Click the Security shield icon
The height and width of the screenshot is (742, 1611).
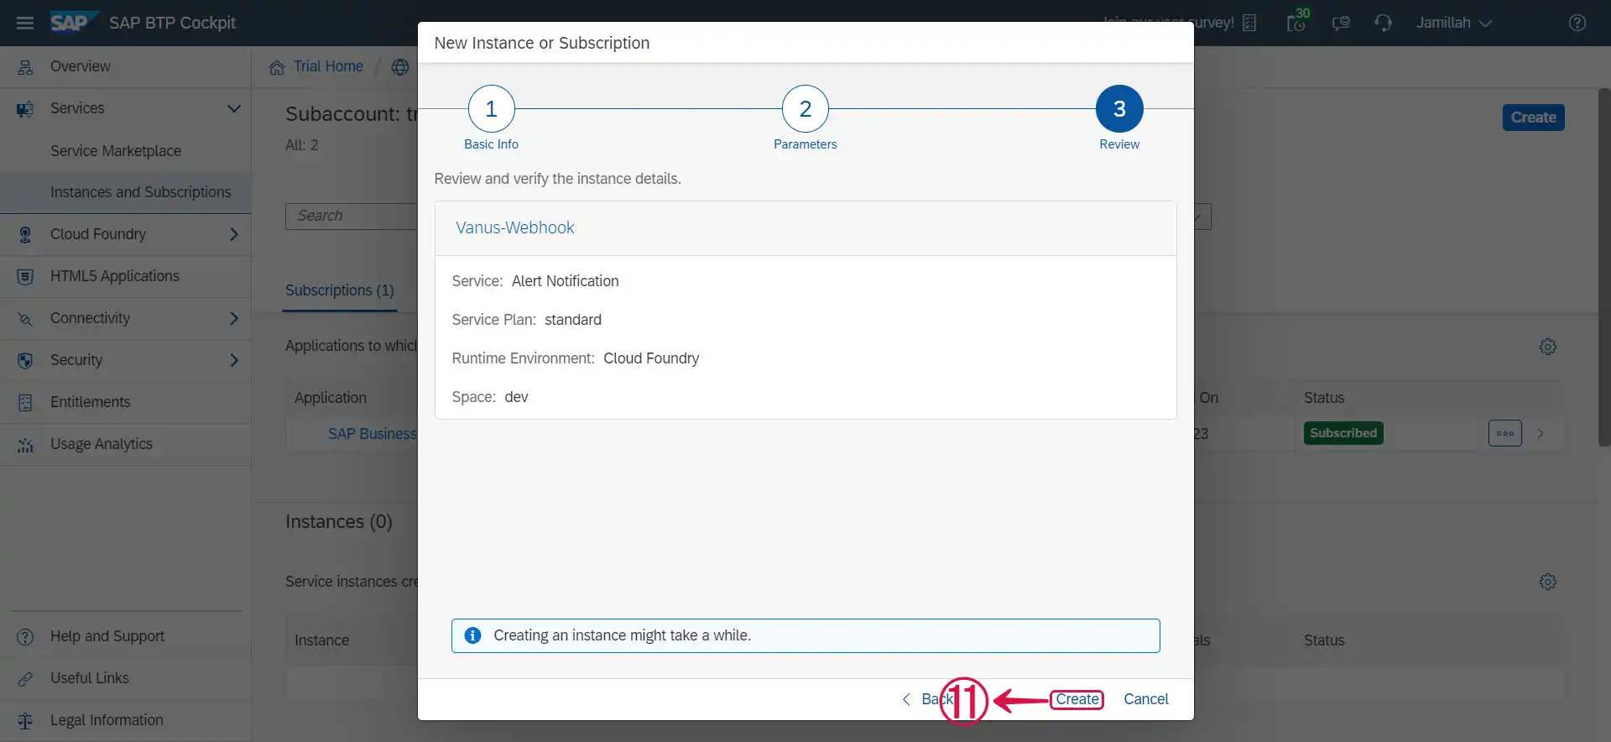click(25, 360)
